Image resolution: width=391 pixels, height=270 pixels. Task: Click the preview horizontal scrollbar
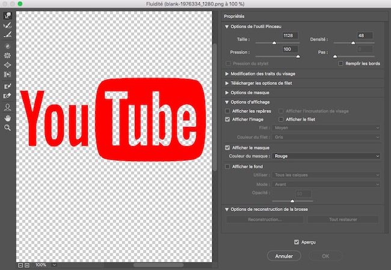tap(159, 265)
